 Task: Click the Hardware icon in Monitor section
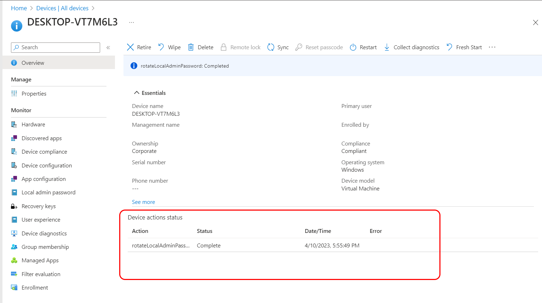(14, 124)
